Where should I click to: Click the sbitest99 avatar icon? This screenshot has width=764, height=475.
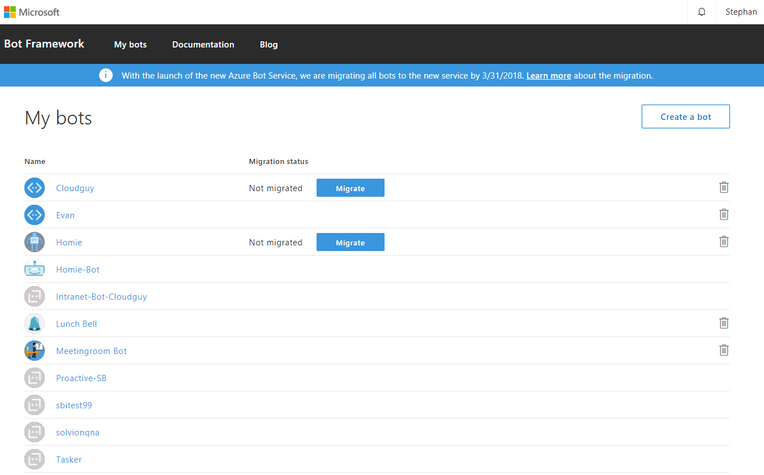[x=35, y=405]
